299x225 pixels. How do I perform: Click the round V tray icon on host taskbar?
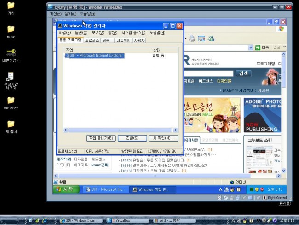[275, 220]
